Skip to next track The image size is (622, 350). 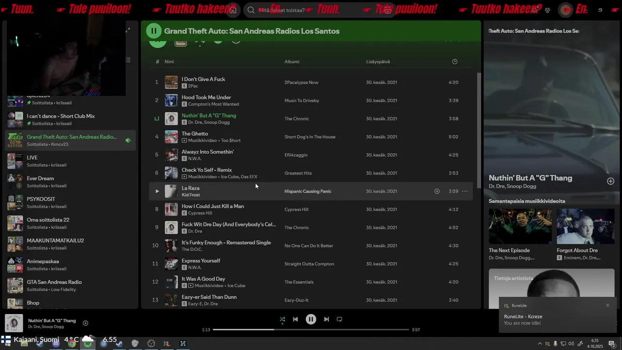pos(327,319)
